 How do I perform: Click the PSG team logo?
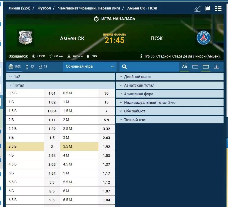click(204, 38)
